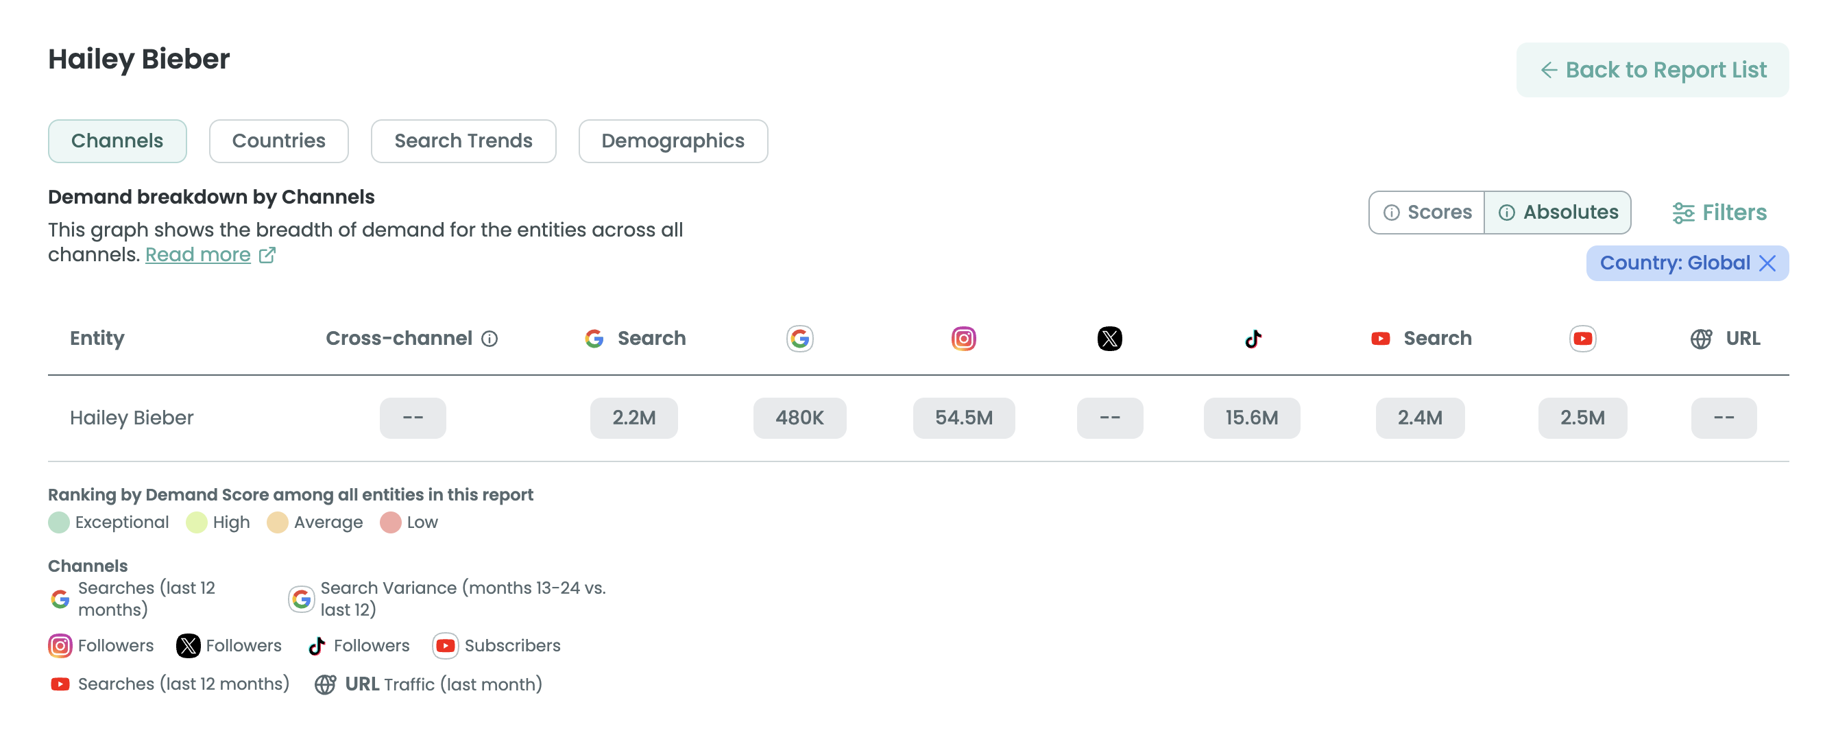Sort by YouTube Search column header

click(1421, 339)
